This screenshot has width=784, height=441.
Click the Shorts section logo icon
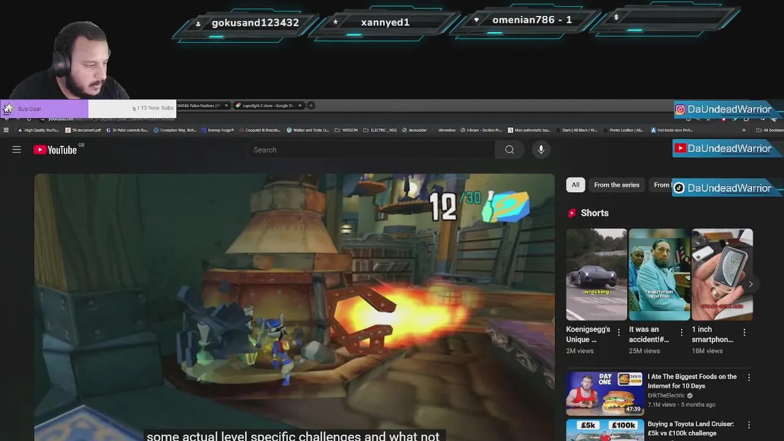click(572, 213)
